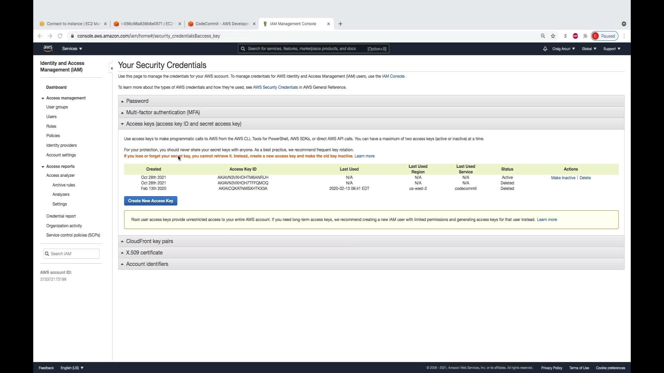Screen dimensions: 664x373
Task: Click the AWS logo home icon
Action: [x=48, y=48]
